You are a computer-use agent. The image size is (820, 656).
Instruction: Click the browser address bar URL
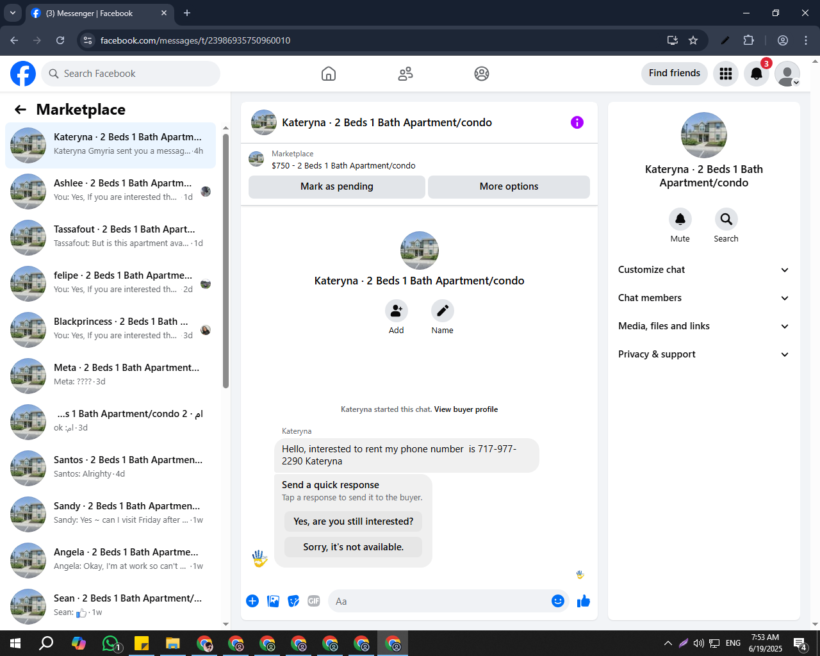coord(195,40)
